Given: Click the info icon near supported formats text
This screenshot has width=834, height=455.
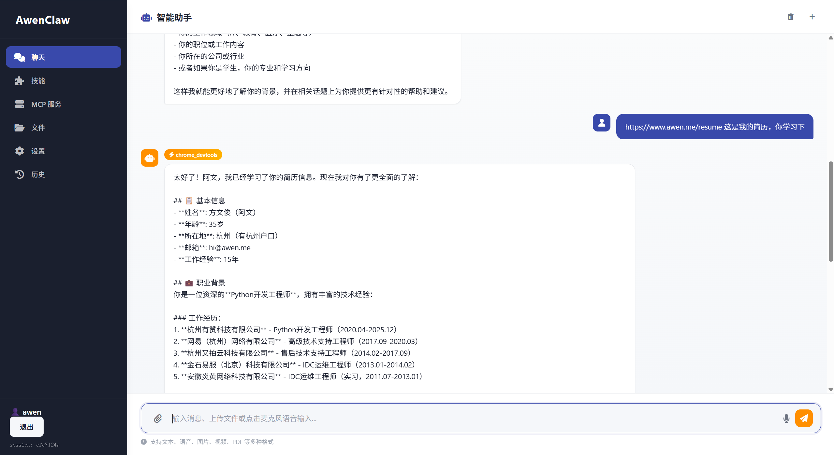Looking at the screenshot, I should (143, 441).
